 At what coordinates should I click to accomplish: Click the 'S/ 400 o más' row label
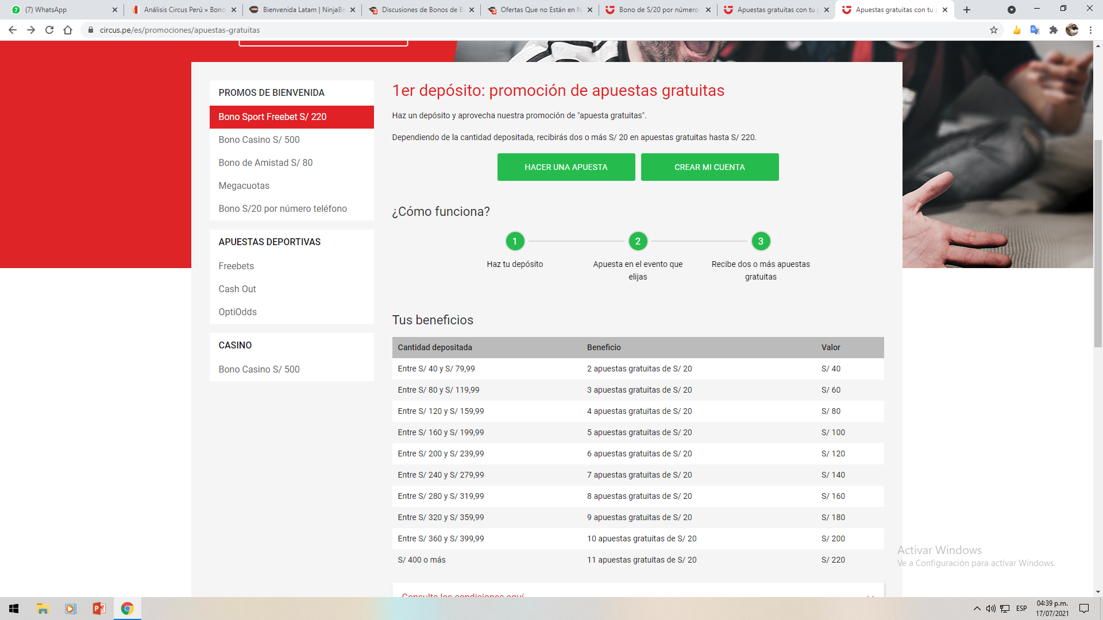[422, 560]
